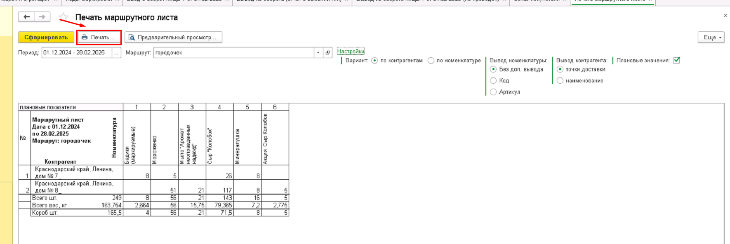Click cell value 79,365 in weight row
The image size is (730, 244).
click(x=224, y=205)
